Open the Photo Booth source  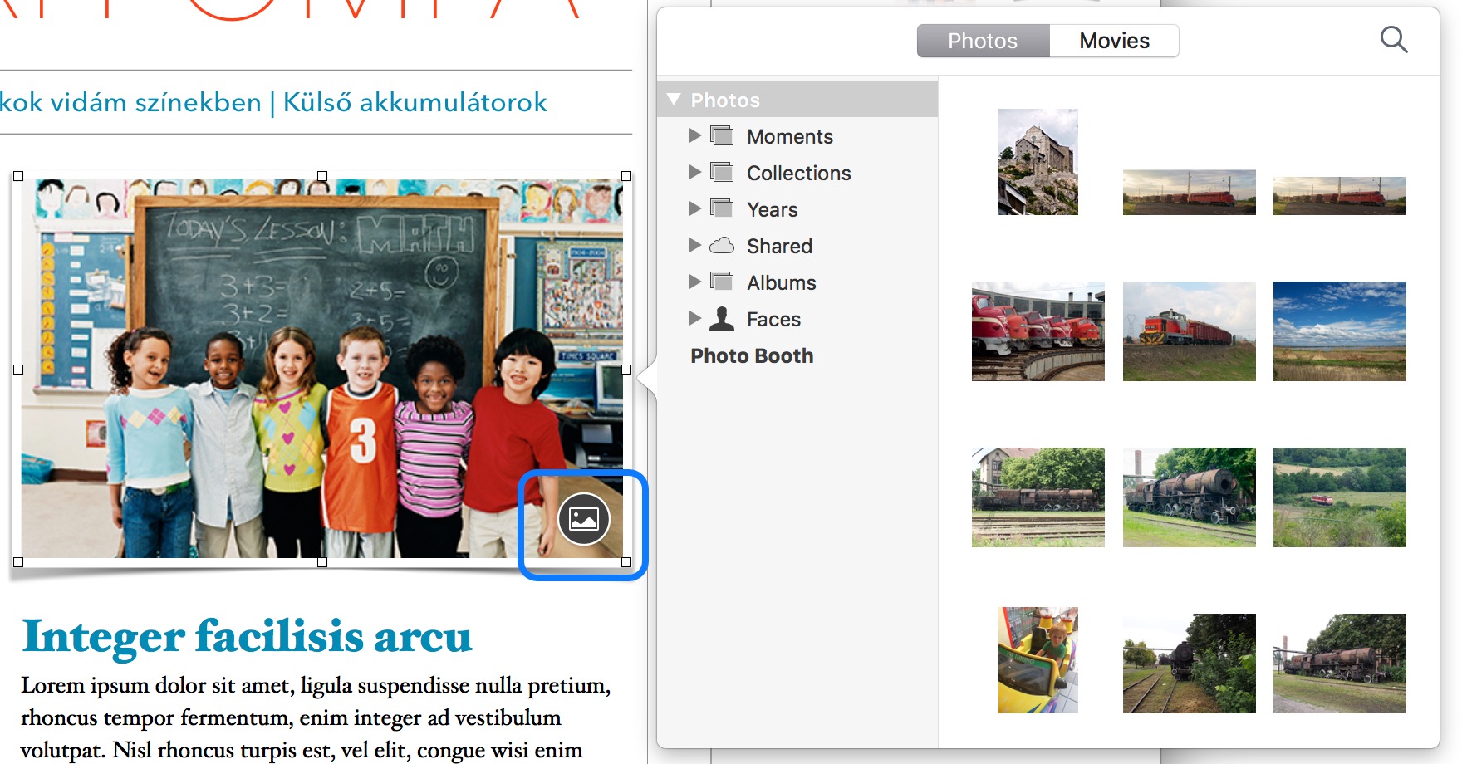752,355
